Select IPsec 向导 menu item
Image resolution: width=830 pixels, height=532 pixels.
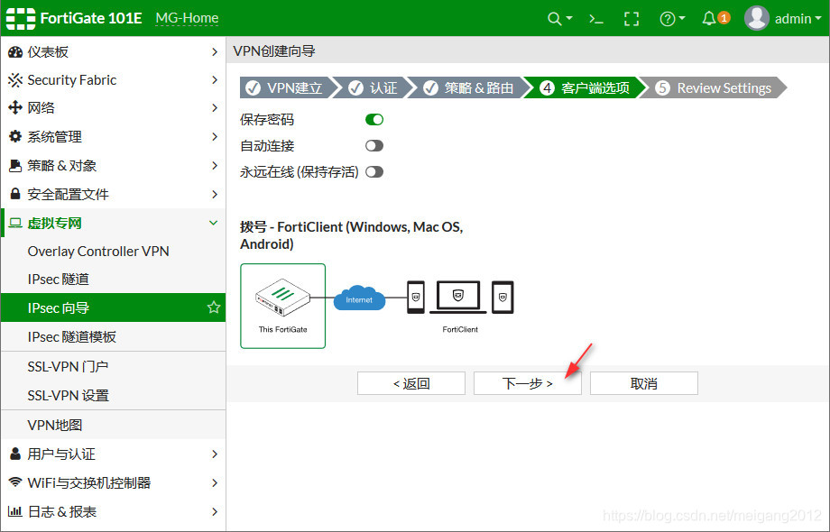[114, 307]
